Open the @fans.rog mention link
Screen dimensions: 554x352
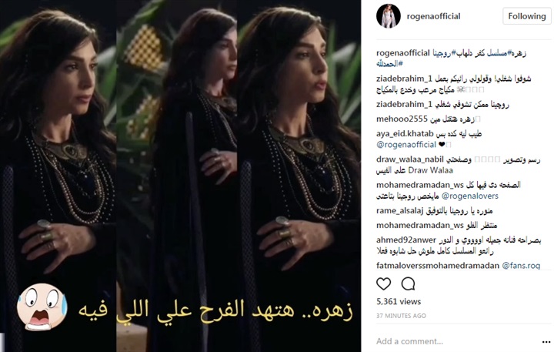521,265
